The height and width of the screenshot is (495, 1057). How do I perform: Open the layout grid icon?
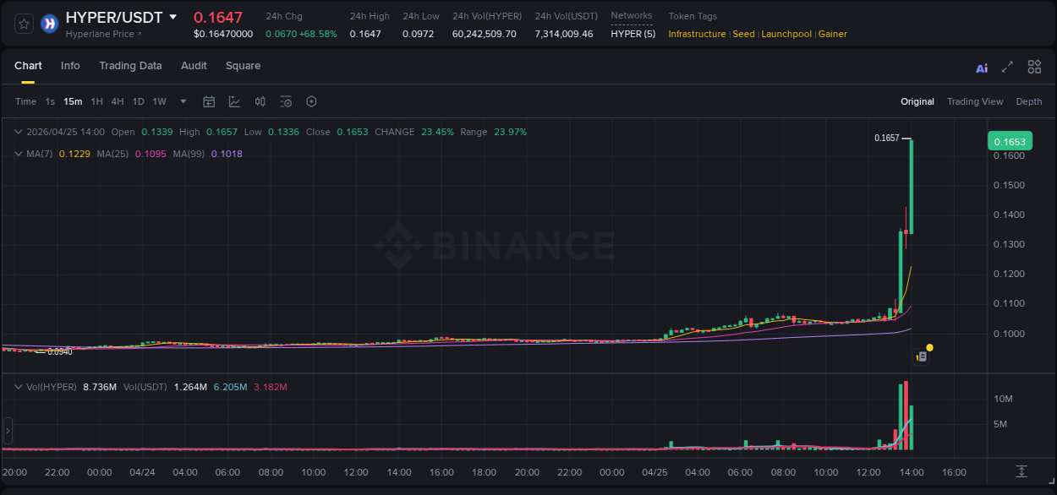point(1034,66)
